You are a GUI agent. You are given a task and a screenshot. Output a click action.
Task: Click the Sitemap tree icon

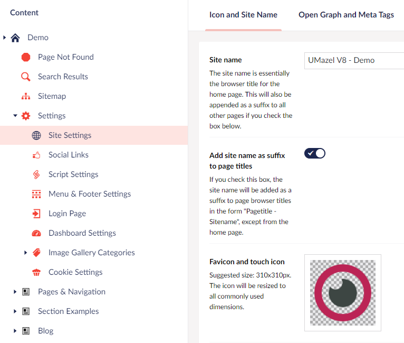tap(26, 96)
